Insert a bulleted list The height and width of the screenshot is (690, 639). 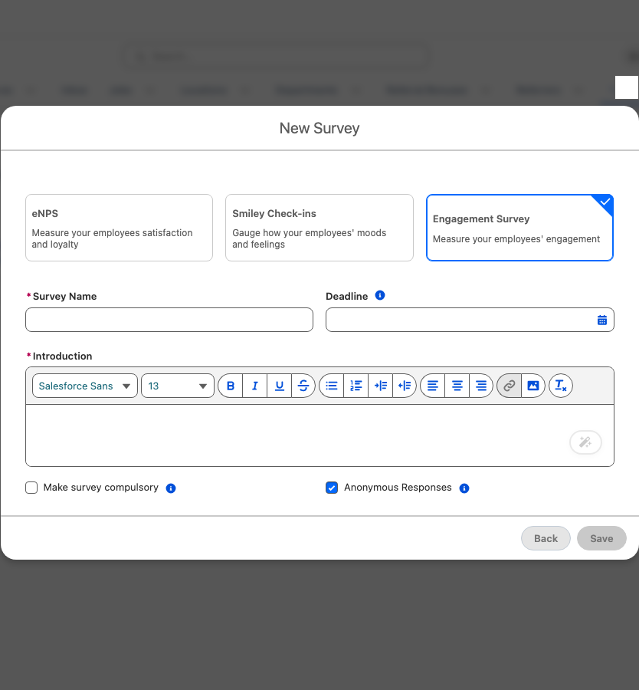click(x=332, y=386)
